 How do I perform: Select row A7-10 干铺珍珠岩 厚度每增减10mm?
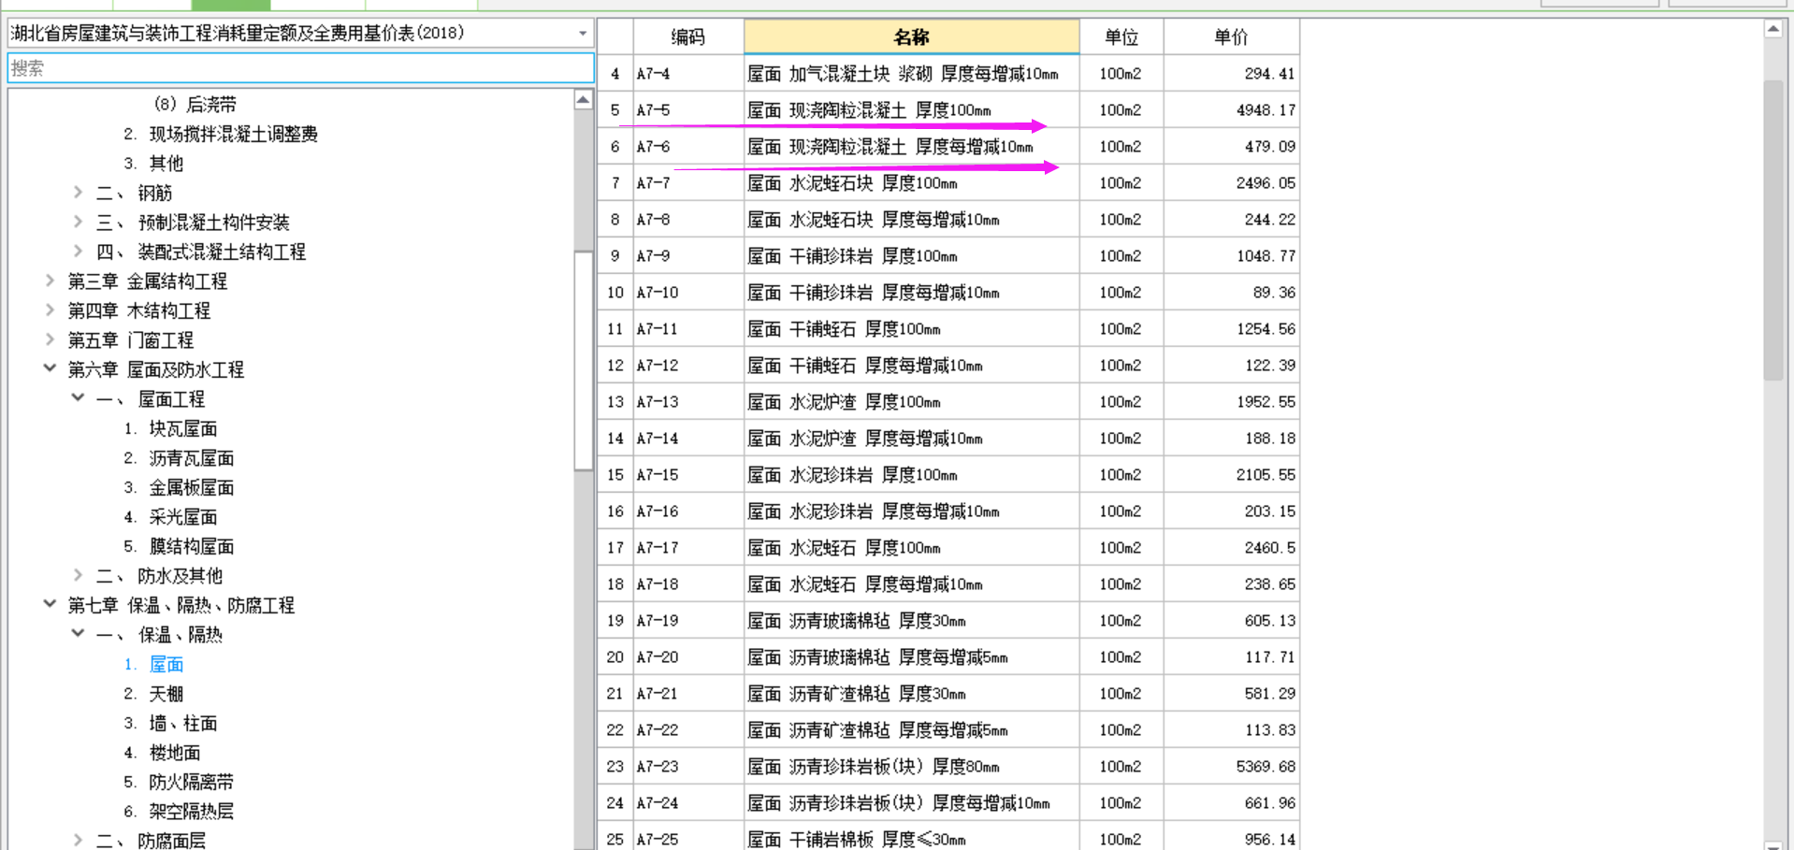click(x=948, y=292)
